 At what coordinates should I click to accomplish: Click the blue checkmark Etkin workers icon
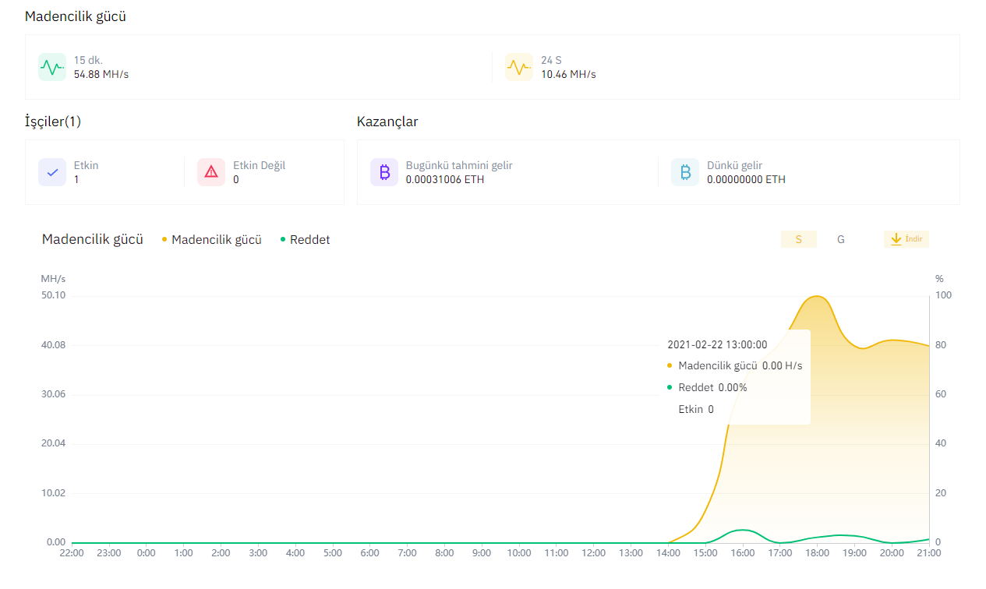pyautogui.click(x=52, y=172)
